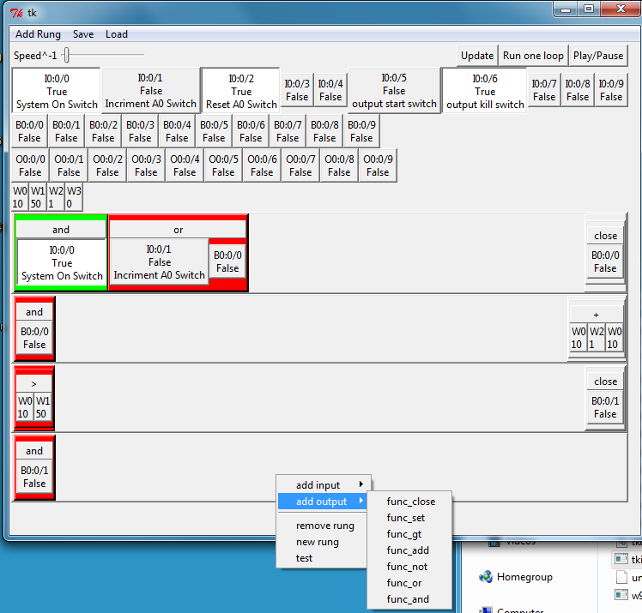This screenshot has width=642, height=613.
Task: Select func_close from the submenu
Action: [x=410, y=502]
